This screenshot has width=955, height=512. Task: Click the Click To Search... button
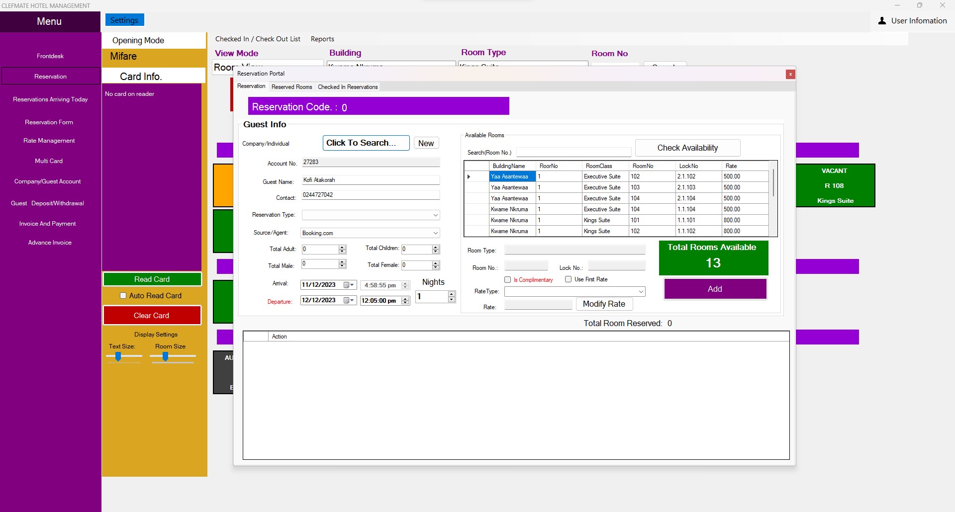click(x=366, y=143)
